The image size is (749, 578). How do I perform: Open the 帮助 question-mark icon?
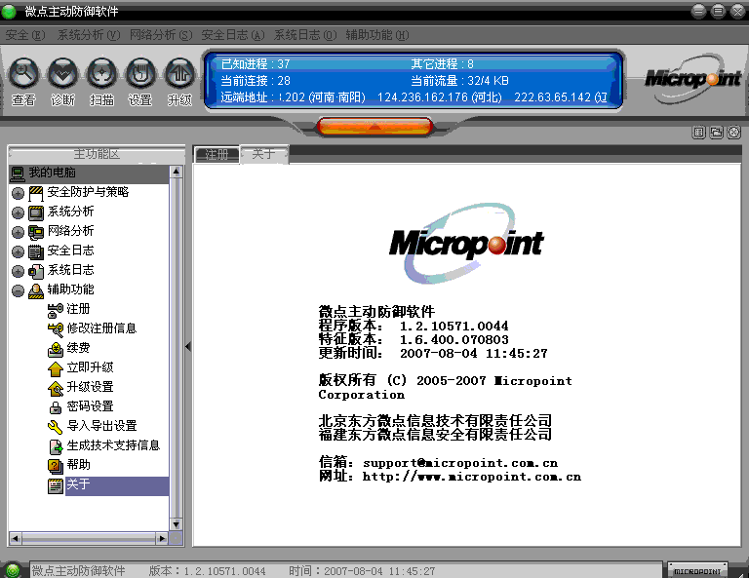click(56, 466)
